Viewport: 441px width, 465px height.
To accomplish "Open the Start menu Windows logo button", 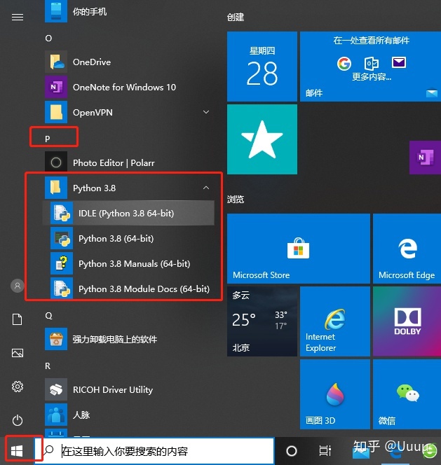I will (x=17, y=451).
